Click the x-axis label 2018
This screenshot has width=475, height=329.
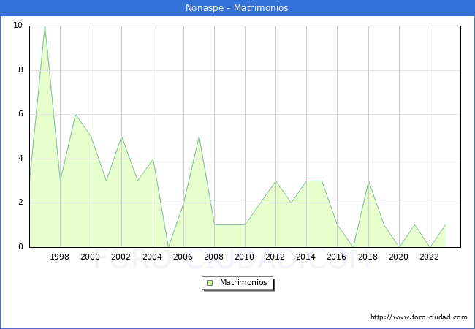(368, 257)
